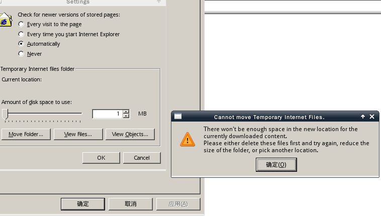This screenshot has height=216, width=381.
Task: Click the disk space slider thumb
Action: tap(5, 114)
